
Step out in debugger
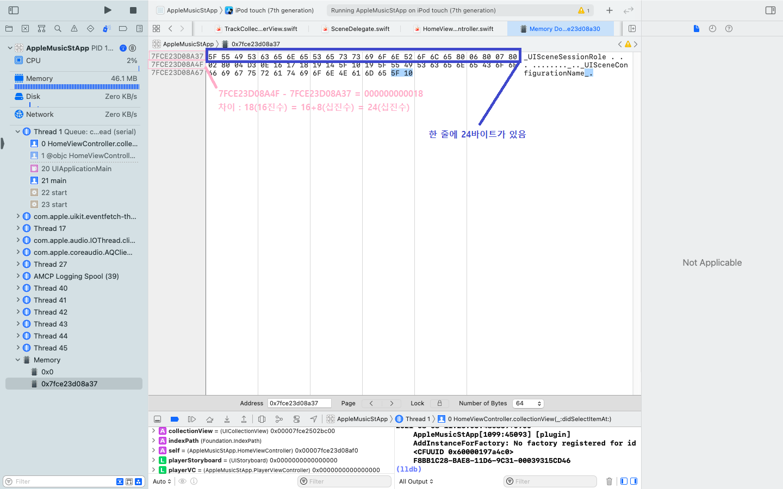coord(244,419)
